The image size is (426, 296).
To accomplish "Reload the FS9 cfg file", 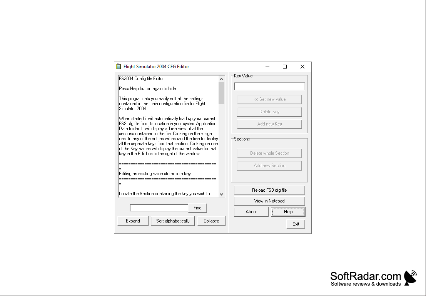I will pos(269,190).
